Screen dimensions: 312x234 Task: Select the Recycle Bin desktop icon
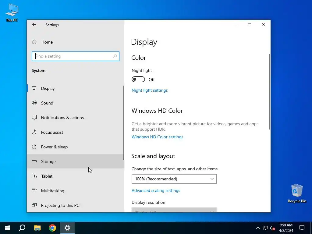(297, 193)
